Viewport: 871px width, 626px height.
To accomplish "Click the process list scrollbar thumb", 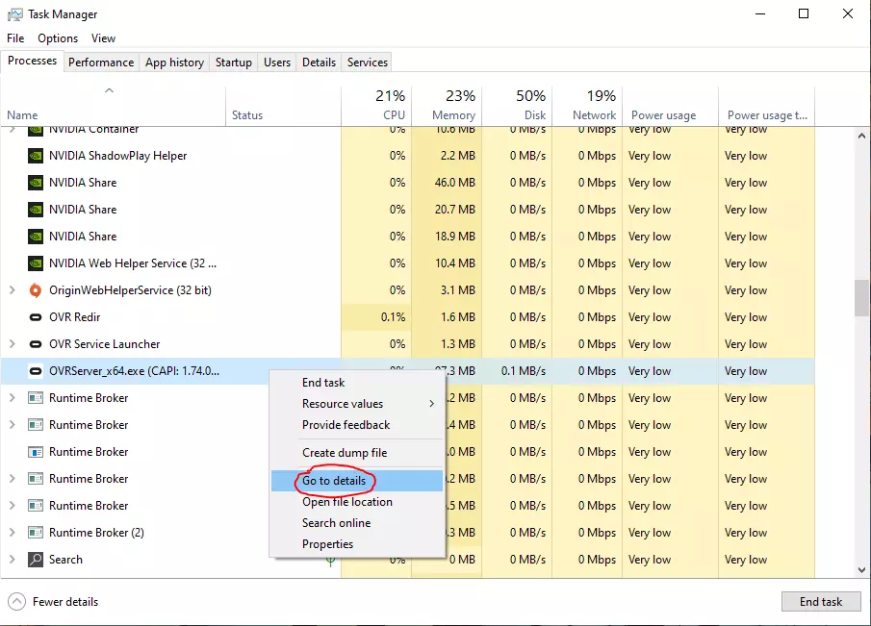I will tap(861, 297).
